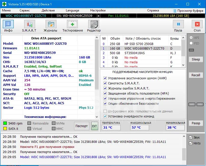The image size is (206, 166).
Task: Open the Редактор binary editor icon
Action: pos(94,24)
